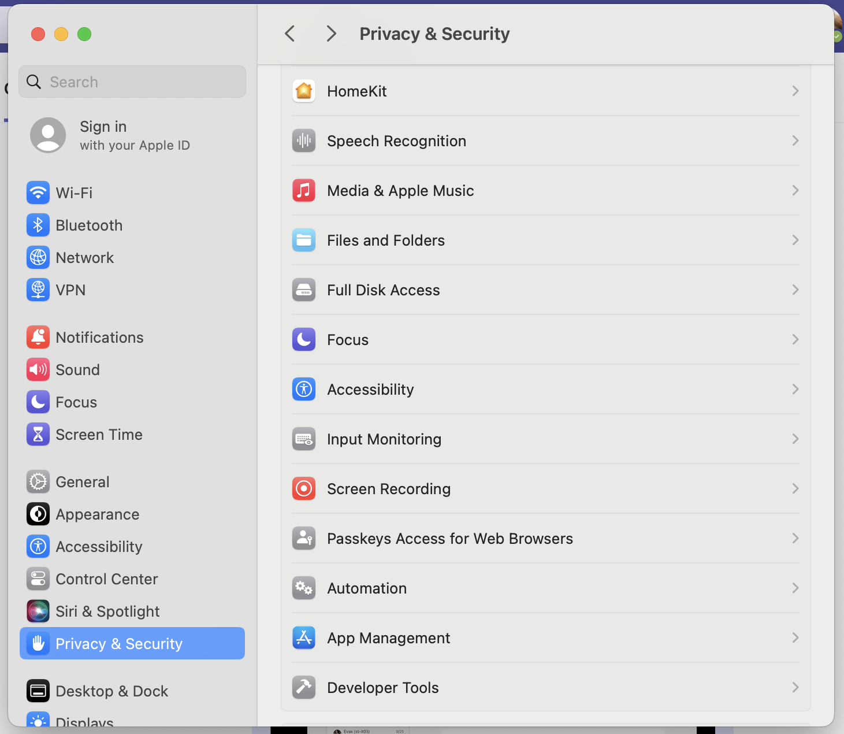Viewport: 844px width, 734px height.
Task: Expand Screen Recording row chevron
Action: pos(795,489)
